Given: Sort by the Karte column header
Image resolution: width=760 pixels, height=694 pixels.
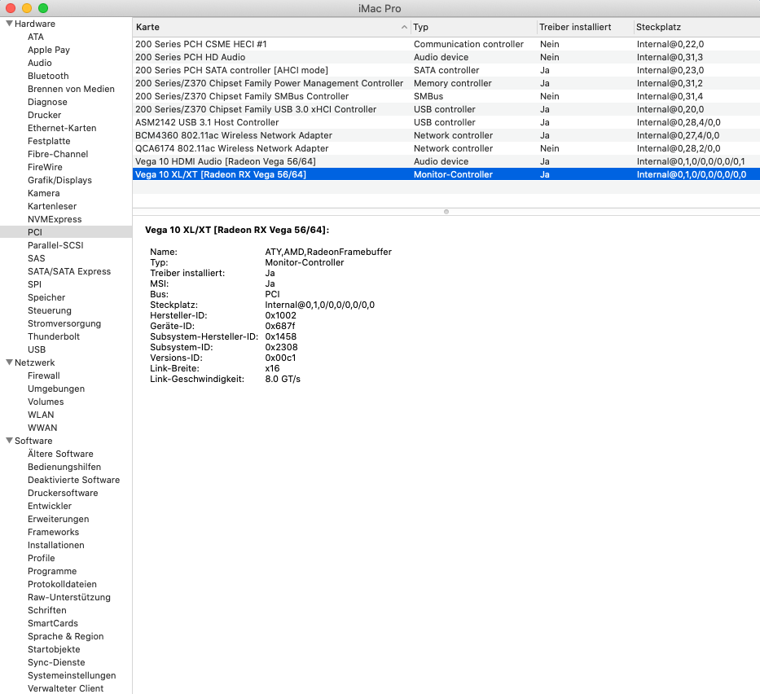Looking at the screenshot, I should point(271,27).
